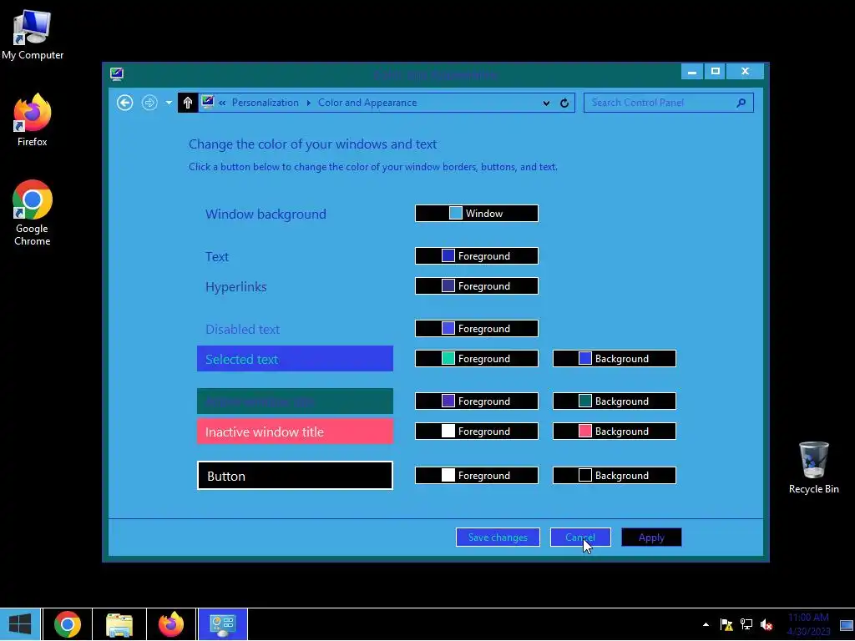Click the window title bar system icon
855x641 pixels.
pos(117,73)
